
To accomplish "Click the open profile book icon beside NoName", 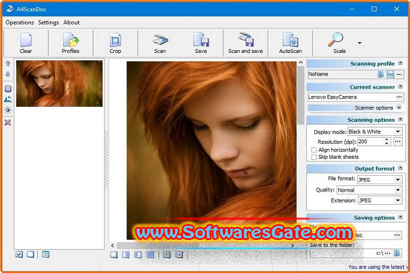I will coord(381,74).
